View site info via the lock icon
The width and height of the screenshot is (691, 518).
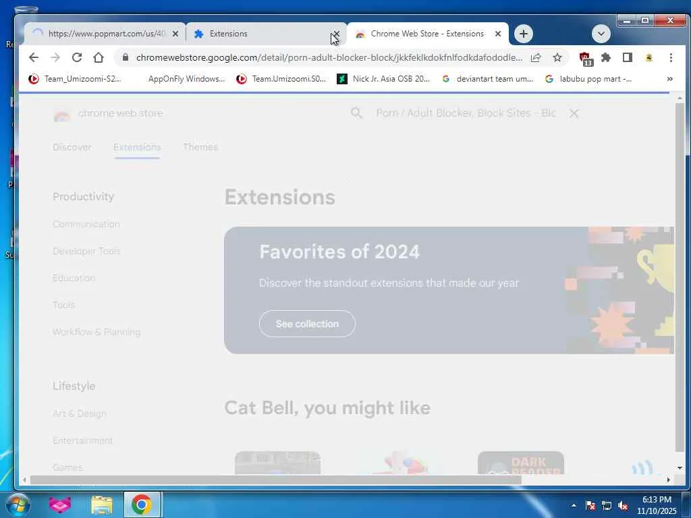pos(126,57)
